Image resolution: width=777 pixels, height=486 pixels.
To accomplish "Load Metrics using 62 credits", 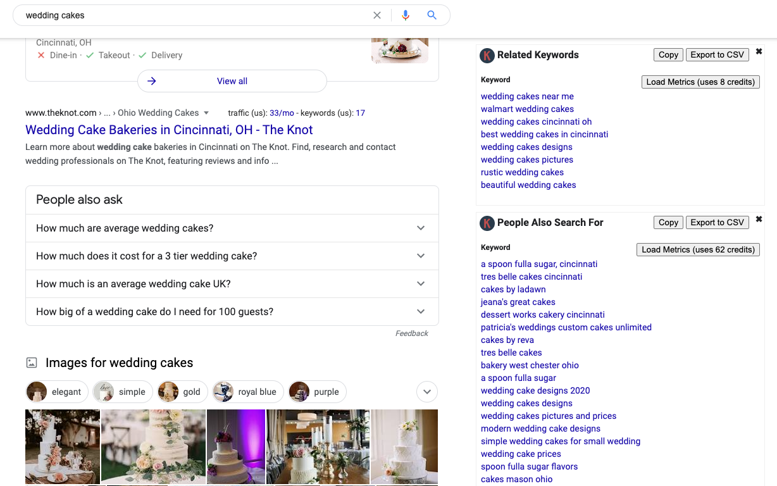I will (698, 249).
